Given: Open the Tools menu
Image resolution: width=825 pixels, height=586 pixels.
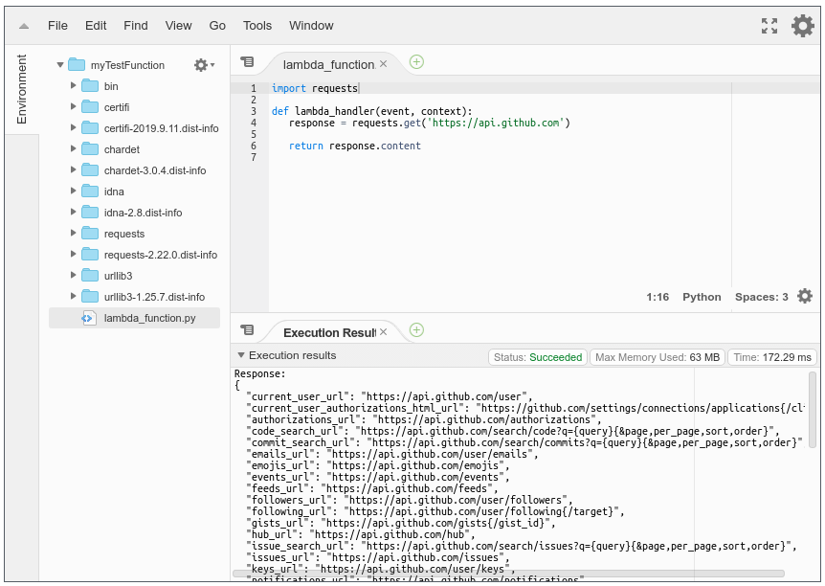Looking at the screenshot, I should 257,25.
